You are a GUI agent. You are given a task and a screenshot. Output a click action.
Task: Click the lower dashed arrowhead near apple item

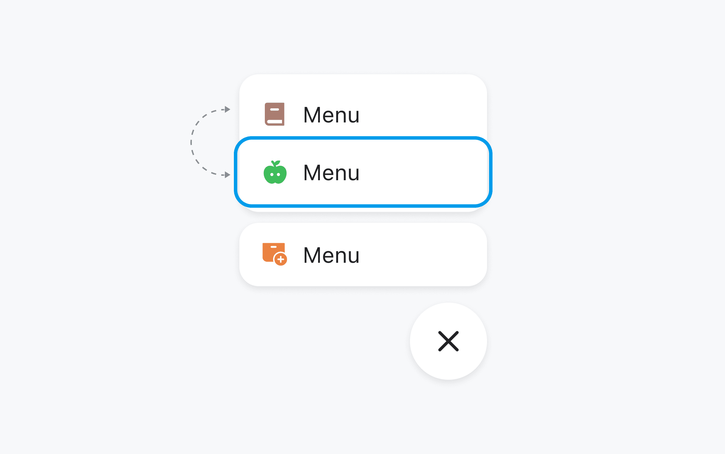(227, 175)
